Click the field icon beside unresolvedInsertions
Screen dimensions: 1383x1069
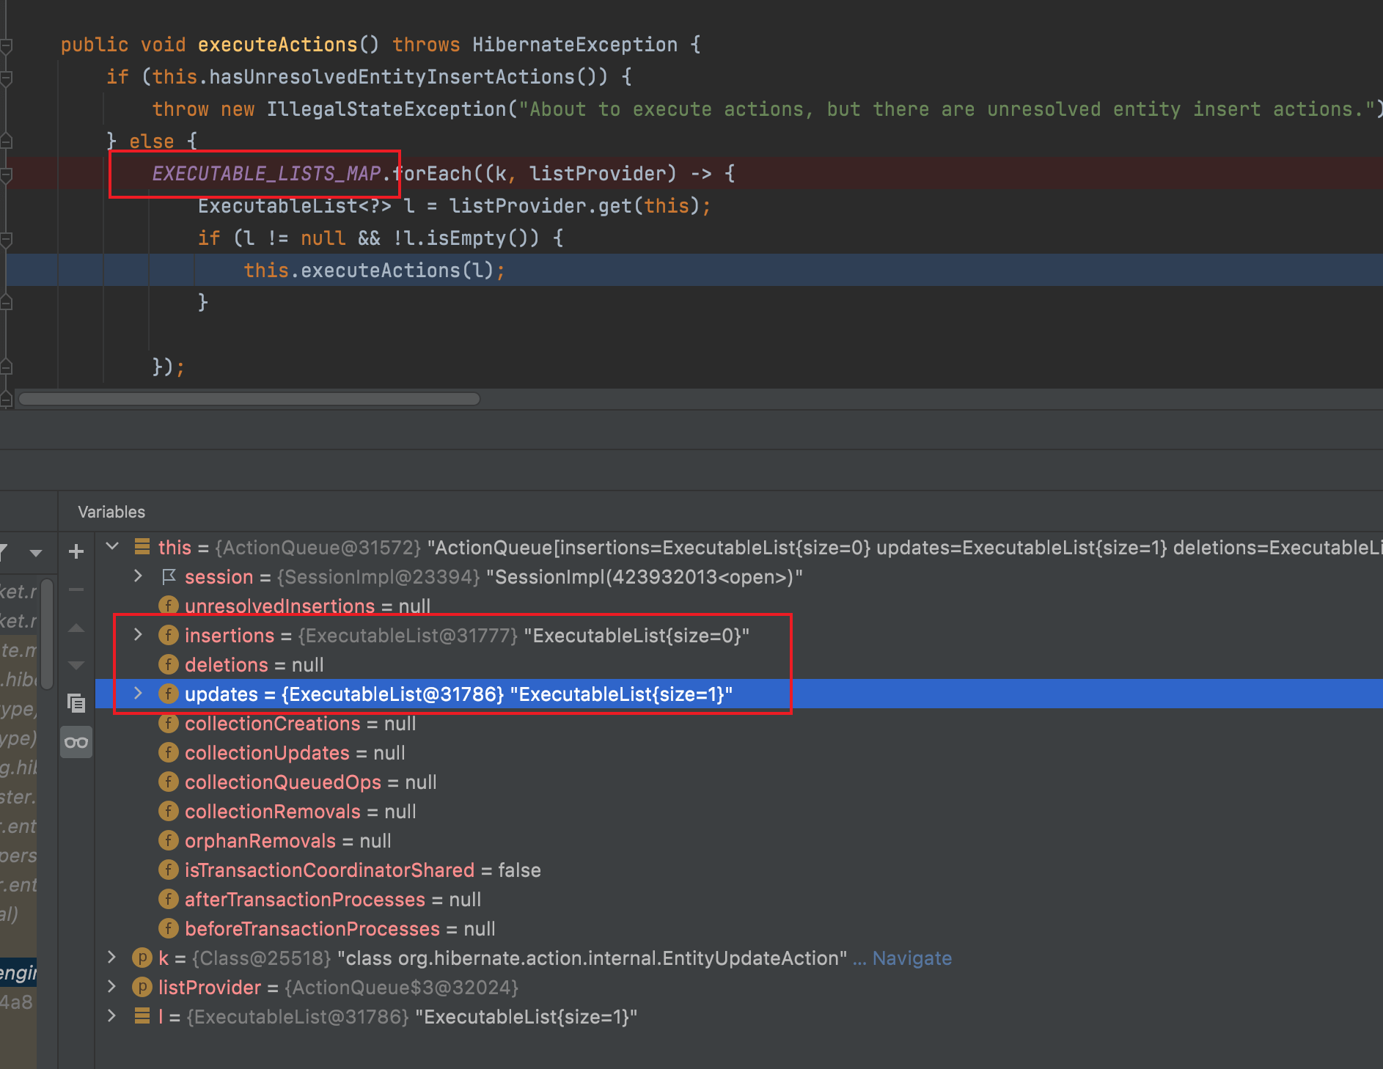pyautogui.click(x=169, y=606)
